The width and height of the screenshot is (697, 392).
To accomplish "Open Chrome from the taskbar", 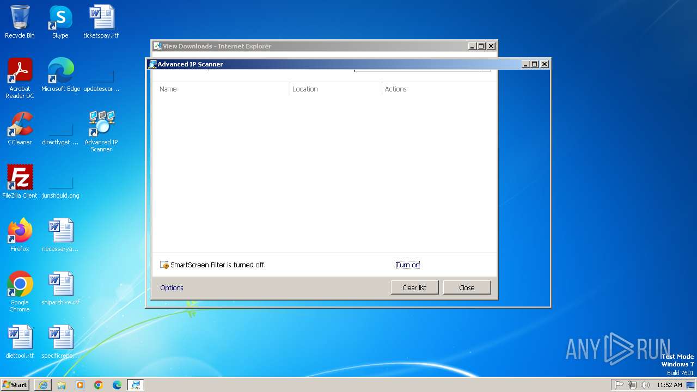I will [99, 385].
